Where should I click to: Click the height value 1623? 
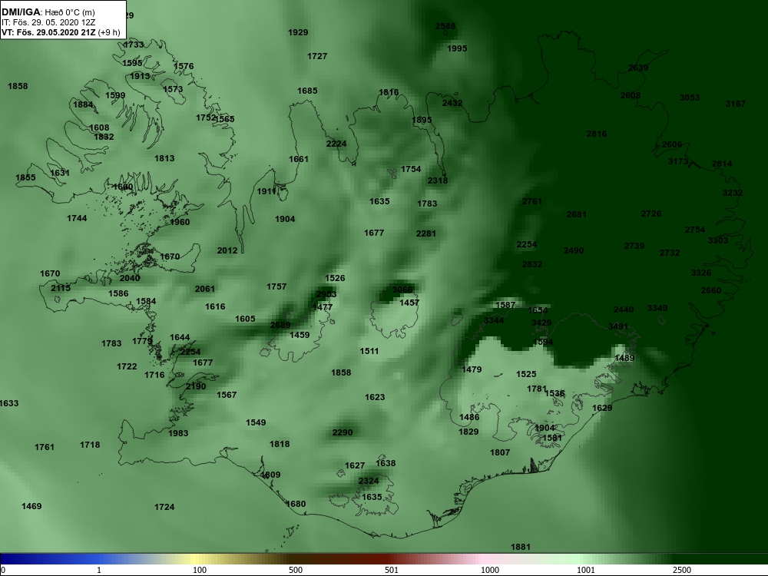(x=375, y=397)
